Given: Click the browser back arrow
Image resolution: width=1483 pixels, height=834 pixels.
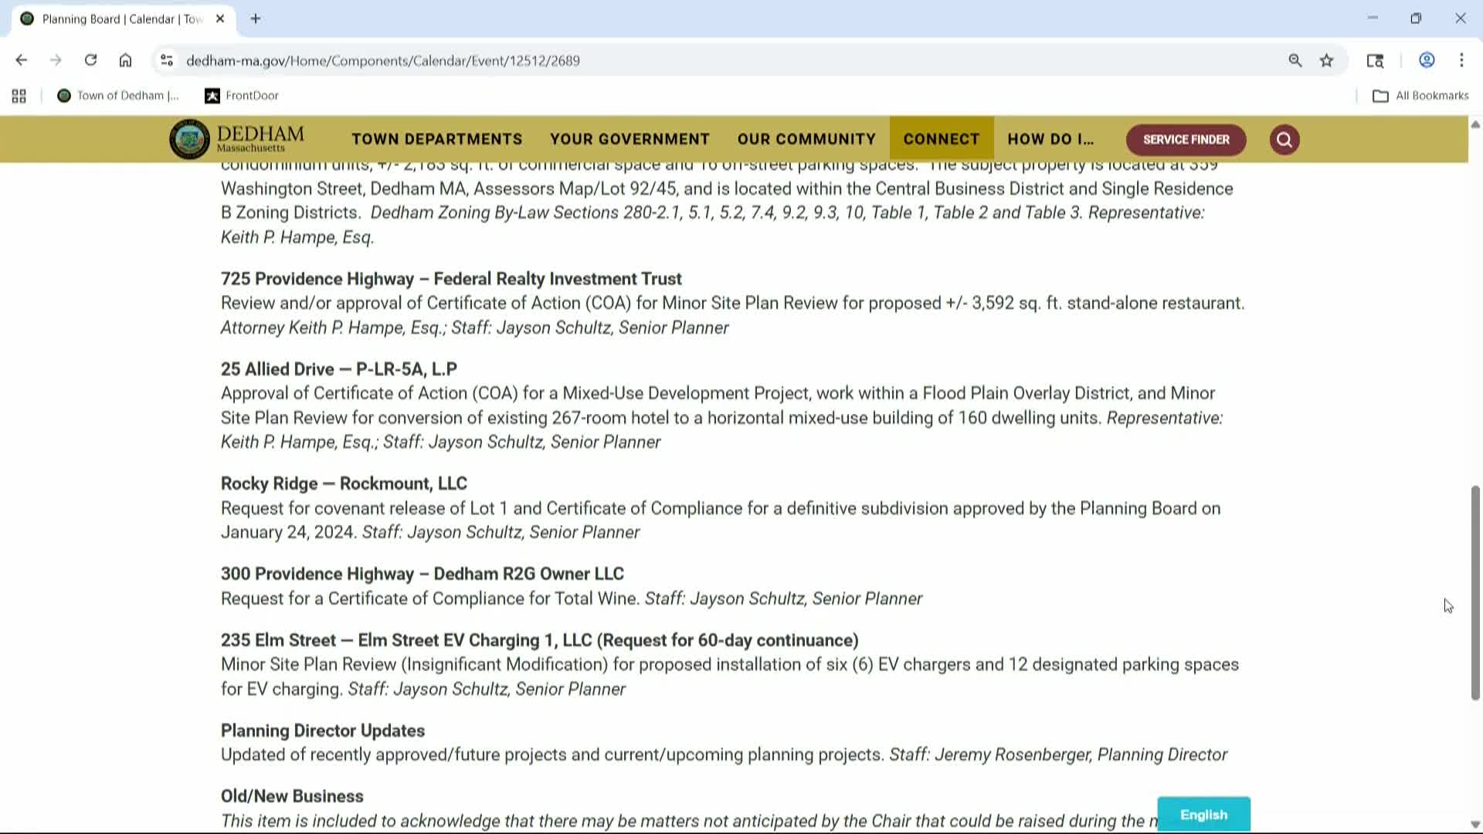Looking at the screenshot, I should (21, 59).
